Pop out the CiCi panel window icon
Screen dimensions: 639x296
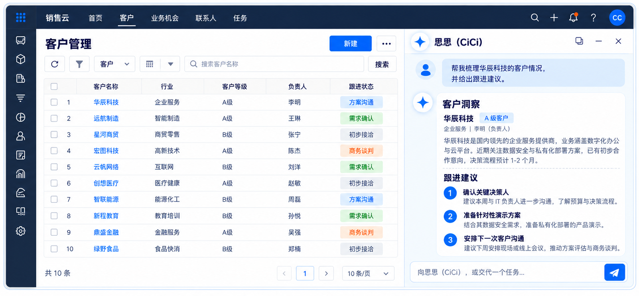click(579, 41)
